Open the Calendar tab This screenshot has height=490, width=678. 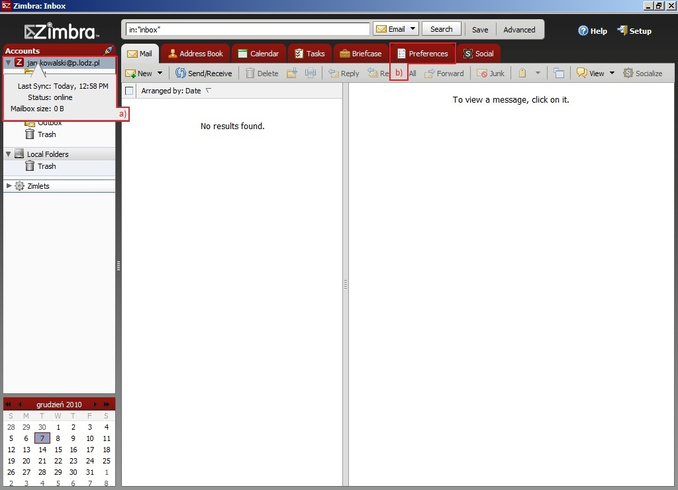pyautogui.click(x=259, y=54)
